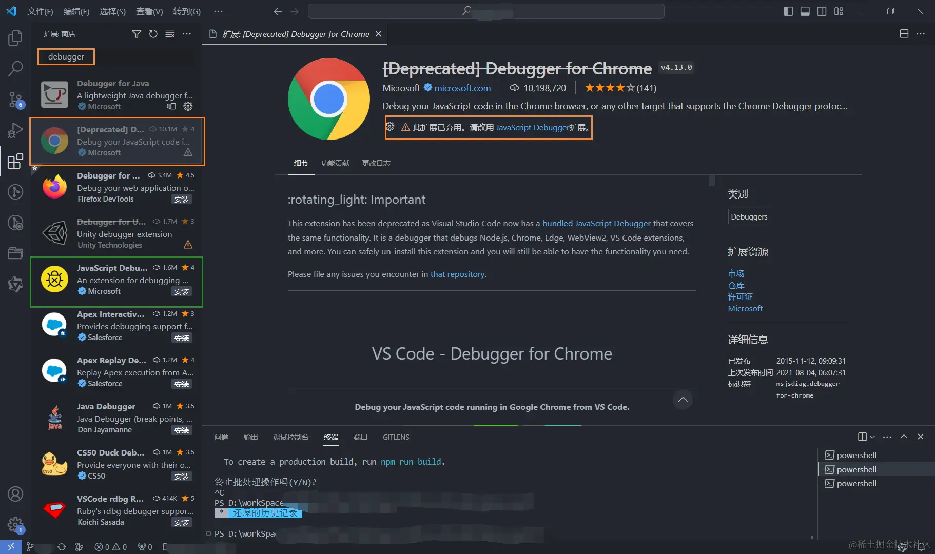Open the 许可证 license link
This screenshot has width=935, height=554.
pos(740,296)
